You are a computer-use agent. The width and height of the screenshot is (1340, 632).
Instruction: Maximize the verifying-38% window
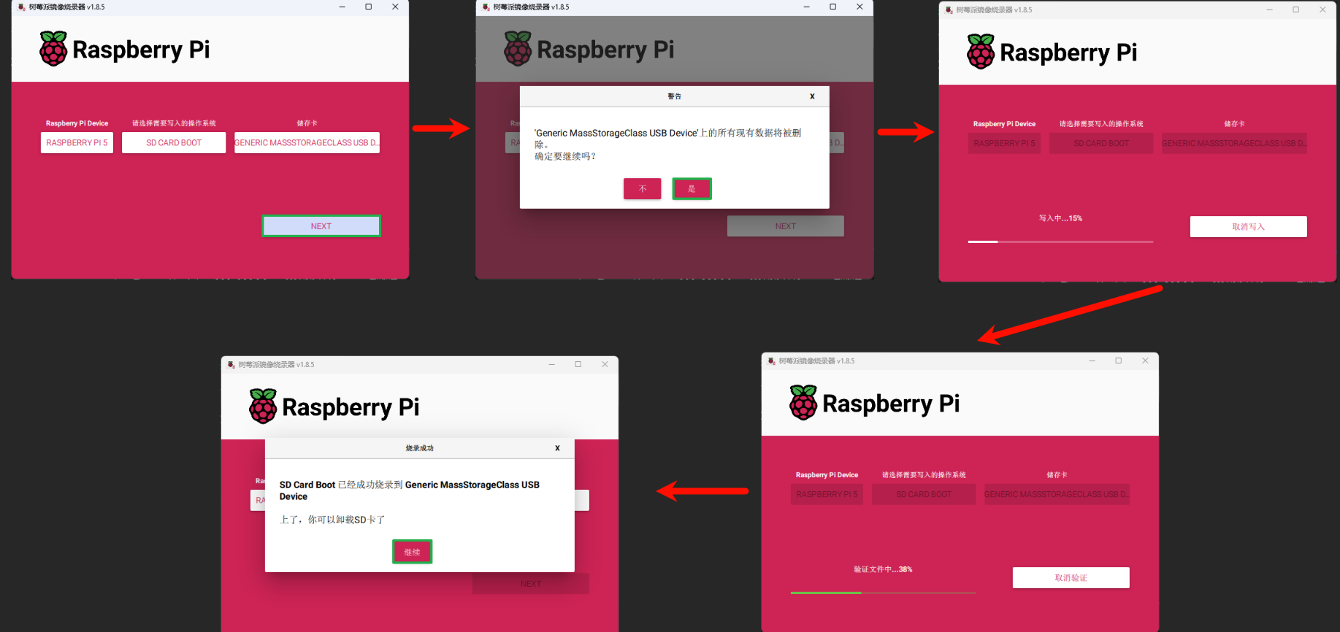[1118, 361]
